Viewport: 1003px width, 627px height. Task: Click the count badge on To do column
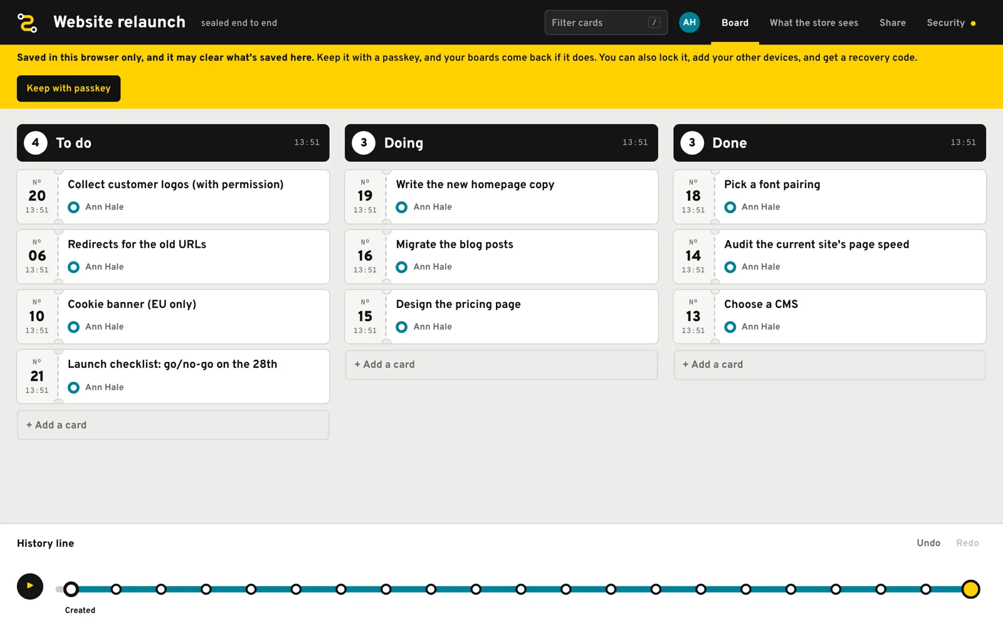tap(36, 143)
